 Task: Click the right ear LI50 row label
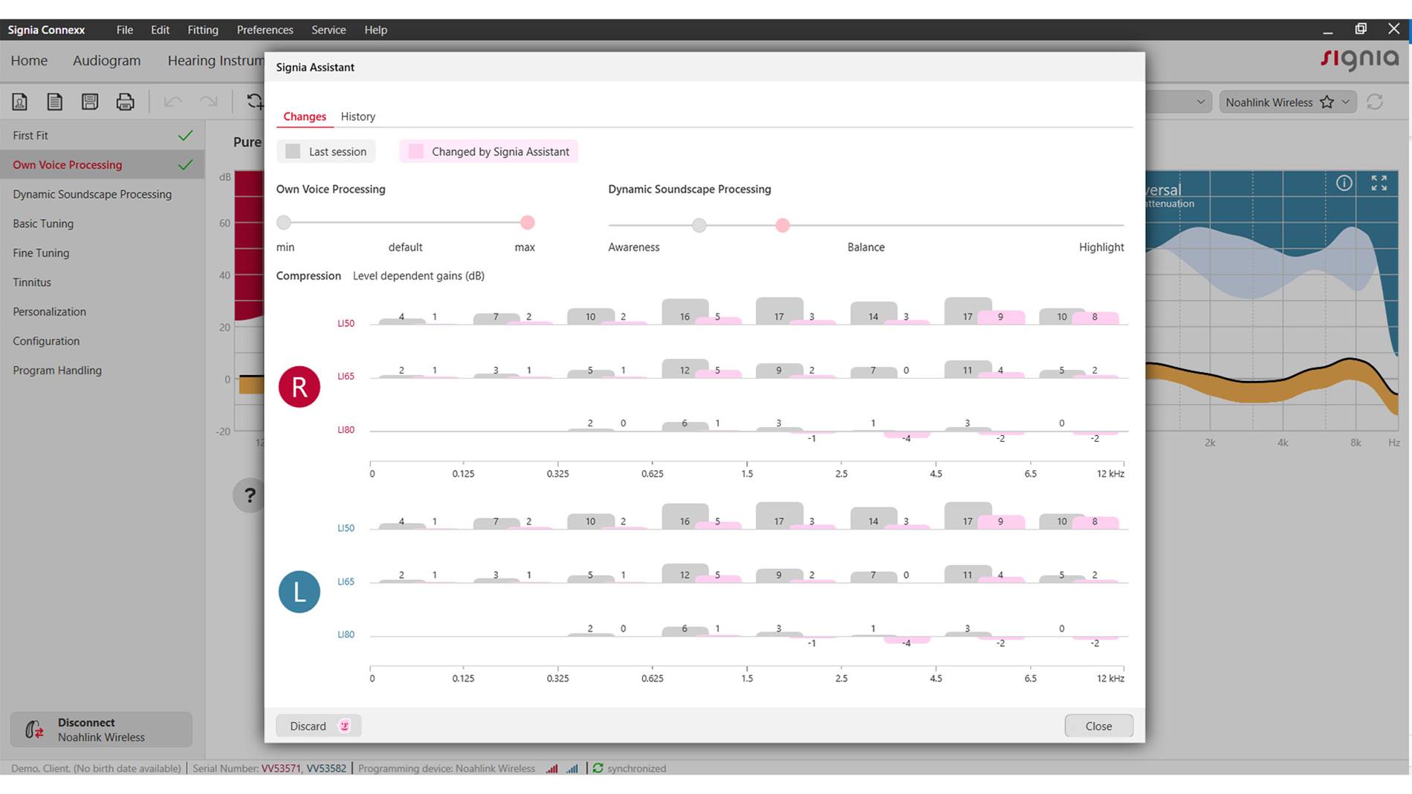[x=346, y=323]
